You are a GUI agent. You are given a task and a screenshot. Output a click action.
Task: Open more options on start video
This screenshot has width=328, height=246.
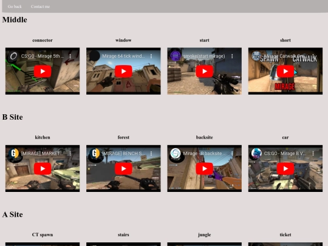tap(232, 56)
